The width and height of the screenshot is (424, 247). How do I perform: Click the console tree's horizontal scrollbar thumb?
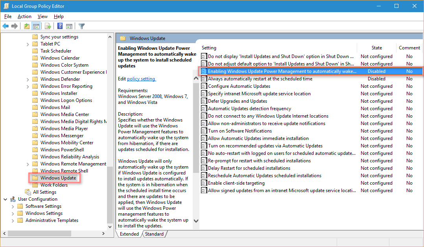39,234
